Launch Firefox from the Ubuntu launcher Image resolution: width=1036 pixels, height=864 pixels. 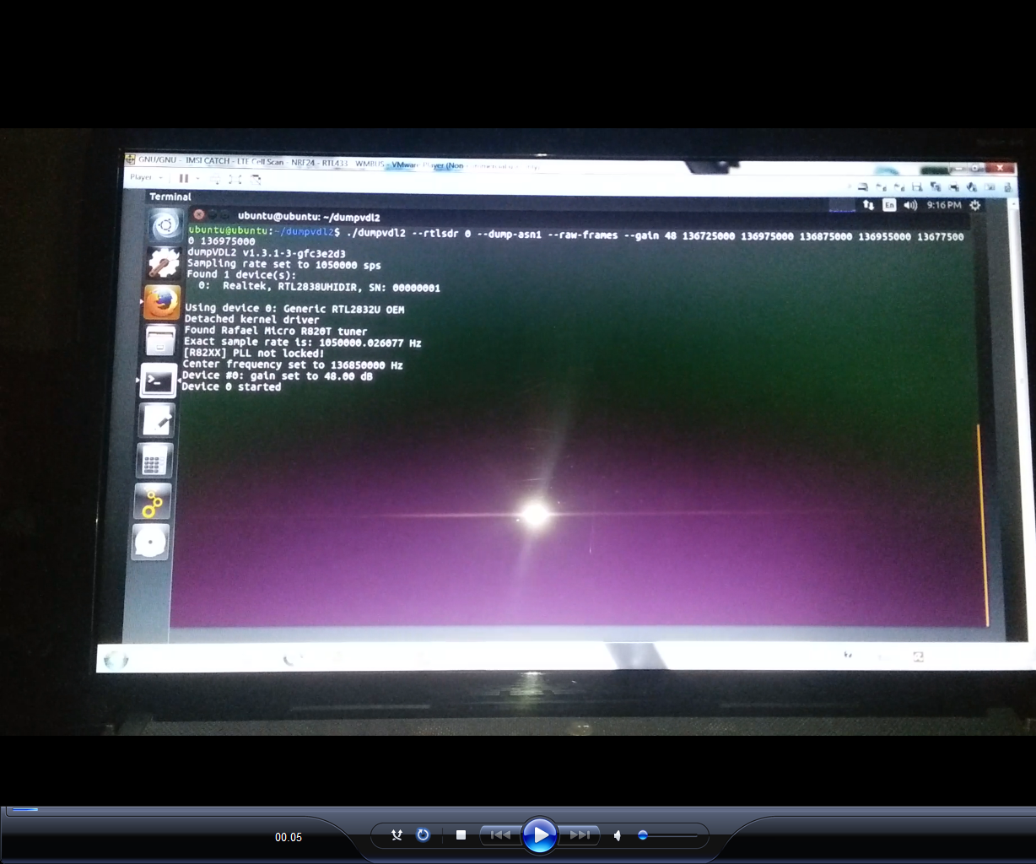pos(162,302)
